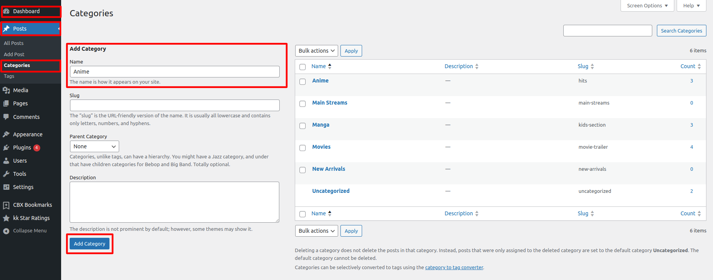Expand the top Bulk actions dropdown

tap(316, 51)
